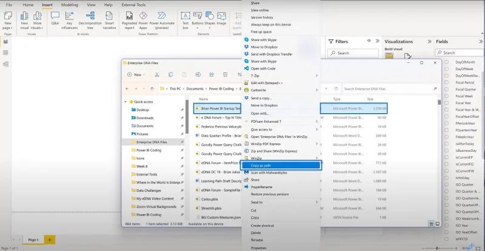Check the DayOfWeek field
Screen dimensions: 485x251
(x=446, y=69)
